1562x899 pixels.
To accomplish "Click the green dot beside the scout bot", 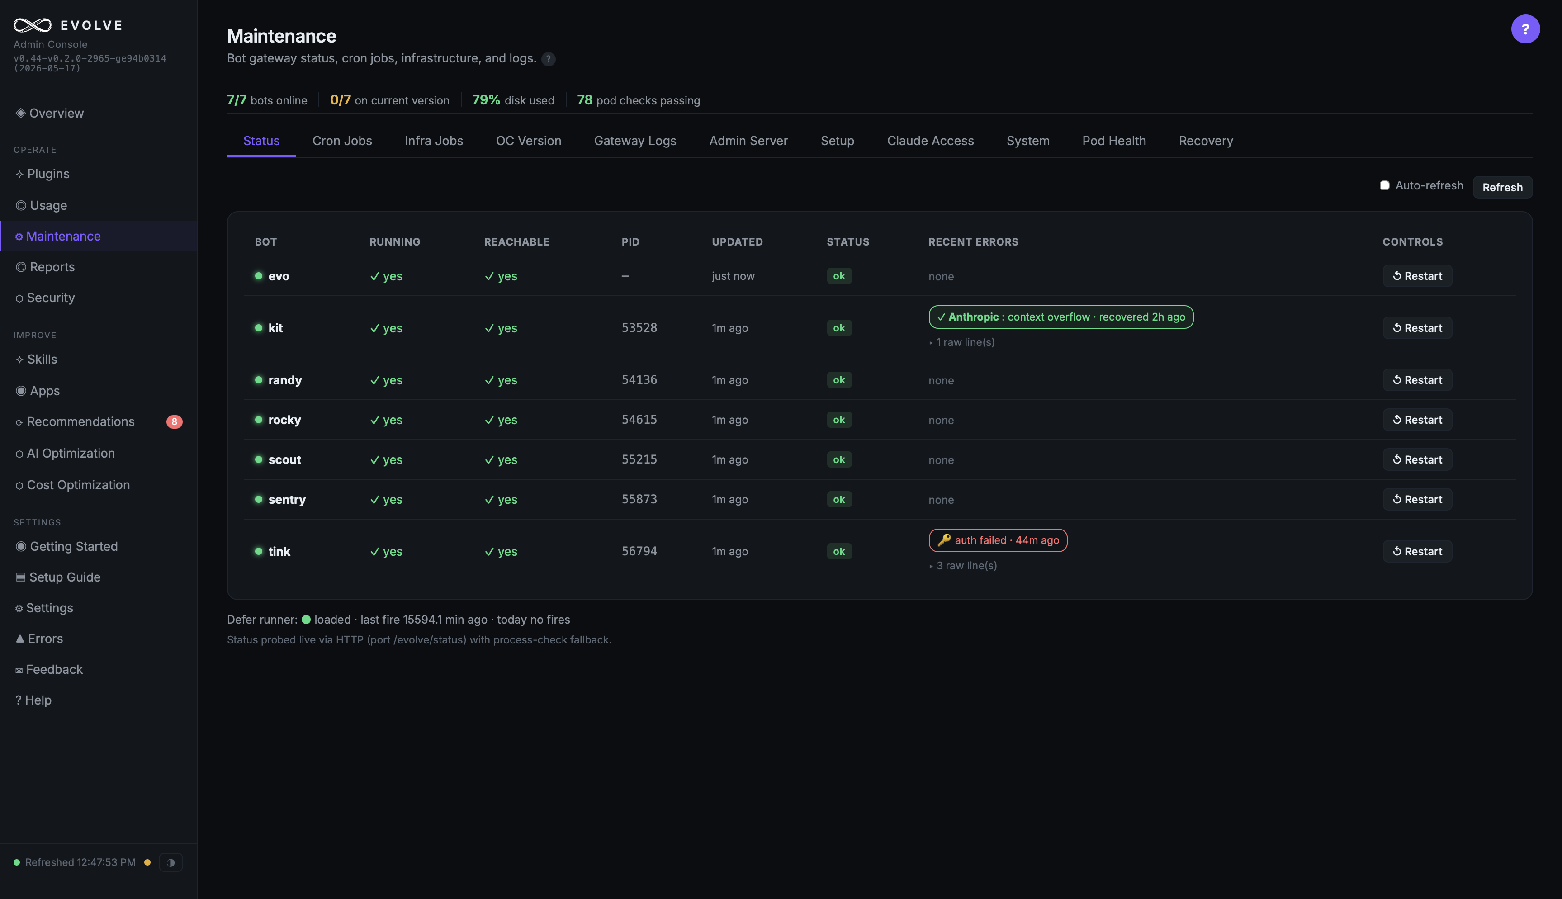I will [x=259, y=459].
